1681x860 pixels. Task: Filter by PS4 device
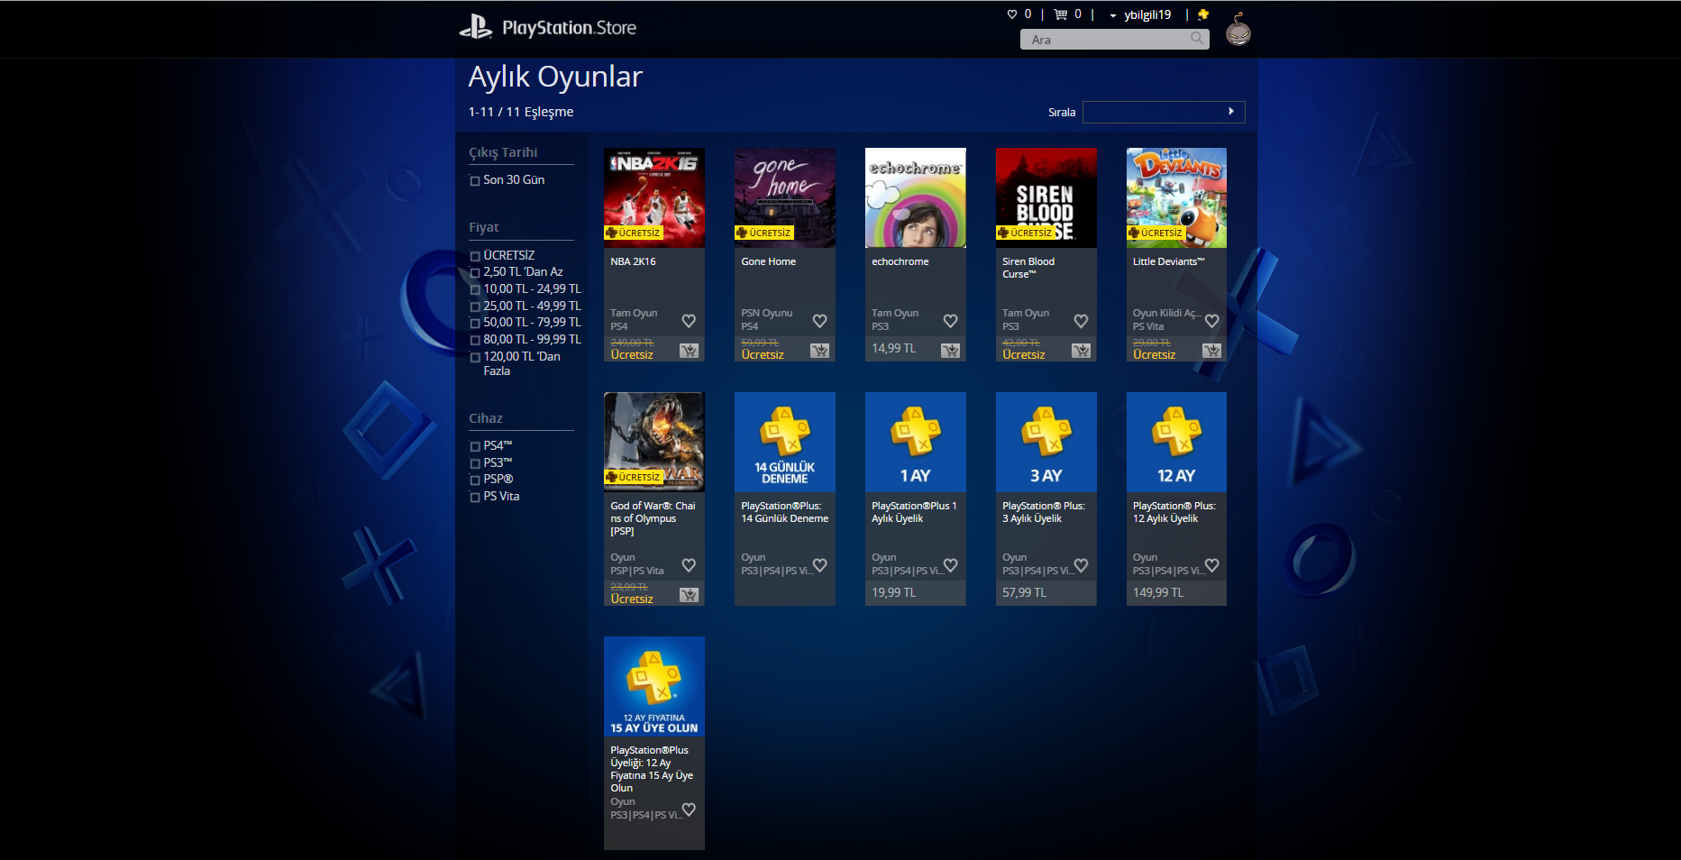(475, 446)
